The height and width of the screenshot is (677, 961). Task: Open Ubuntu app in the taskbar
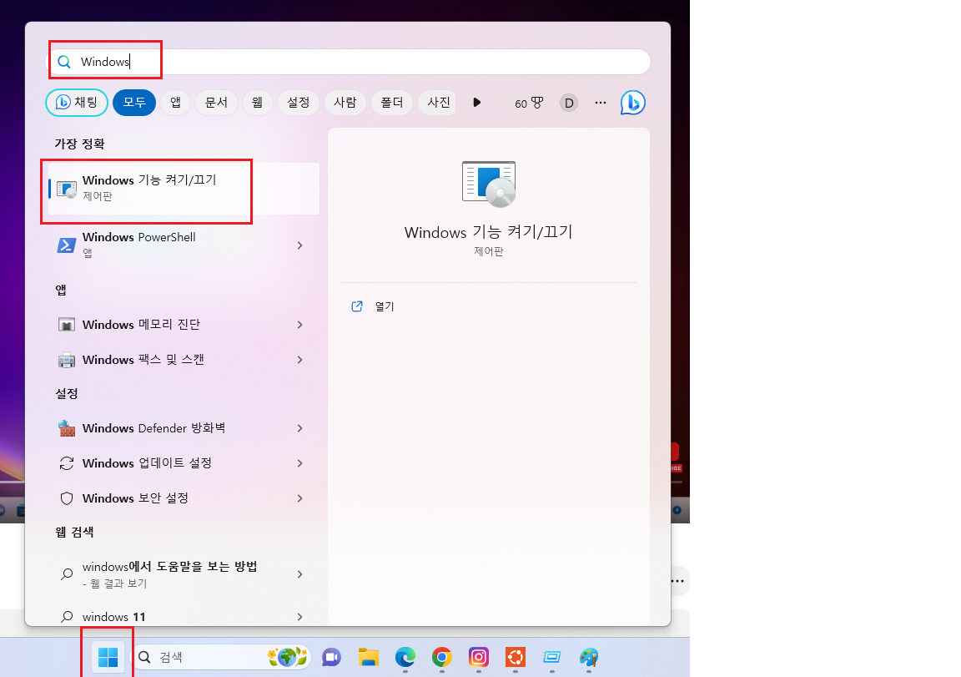(x=516, y=657)
